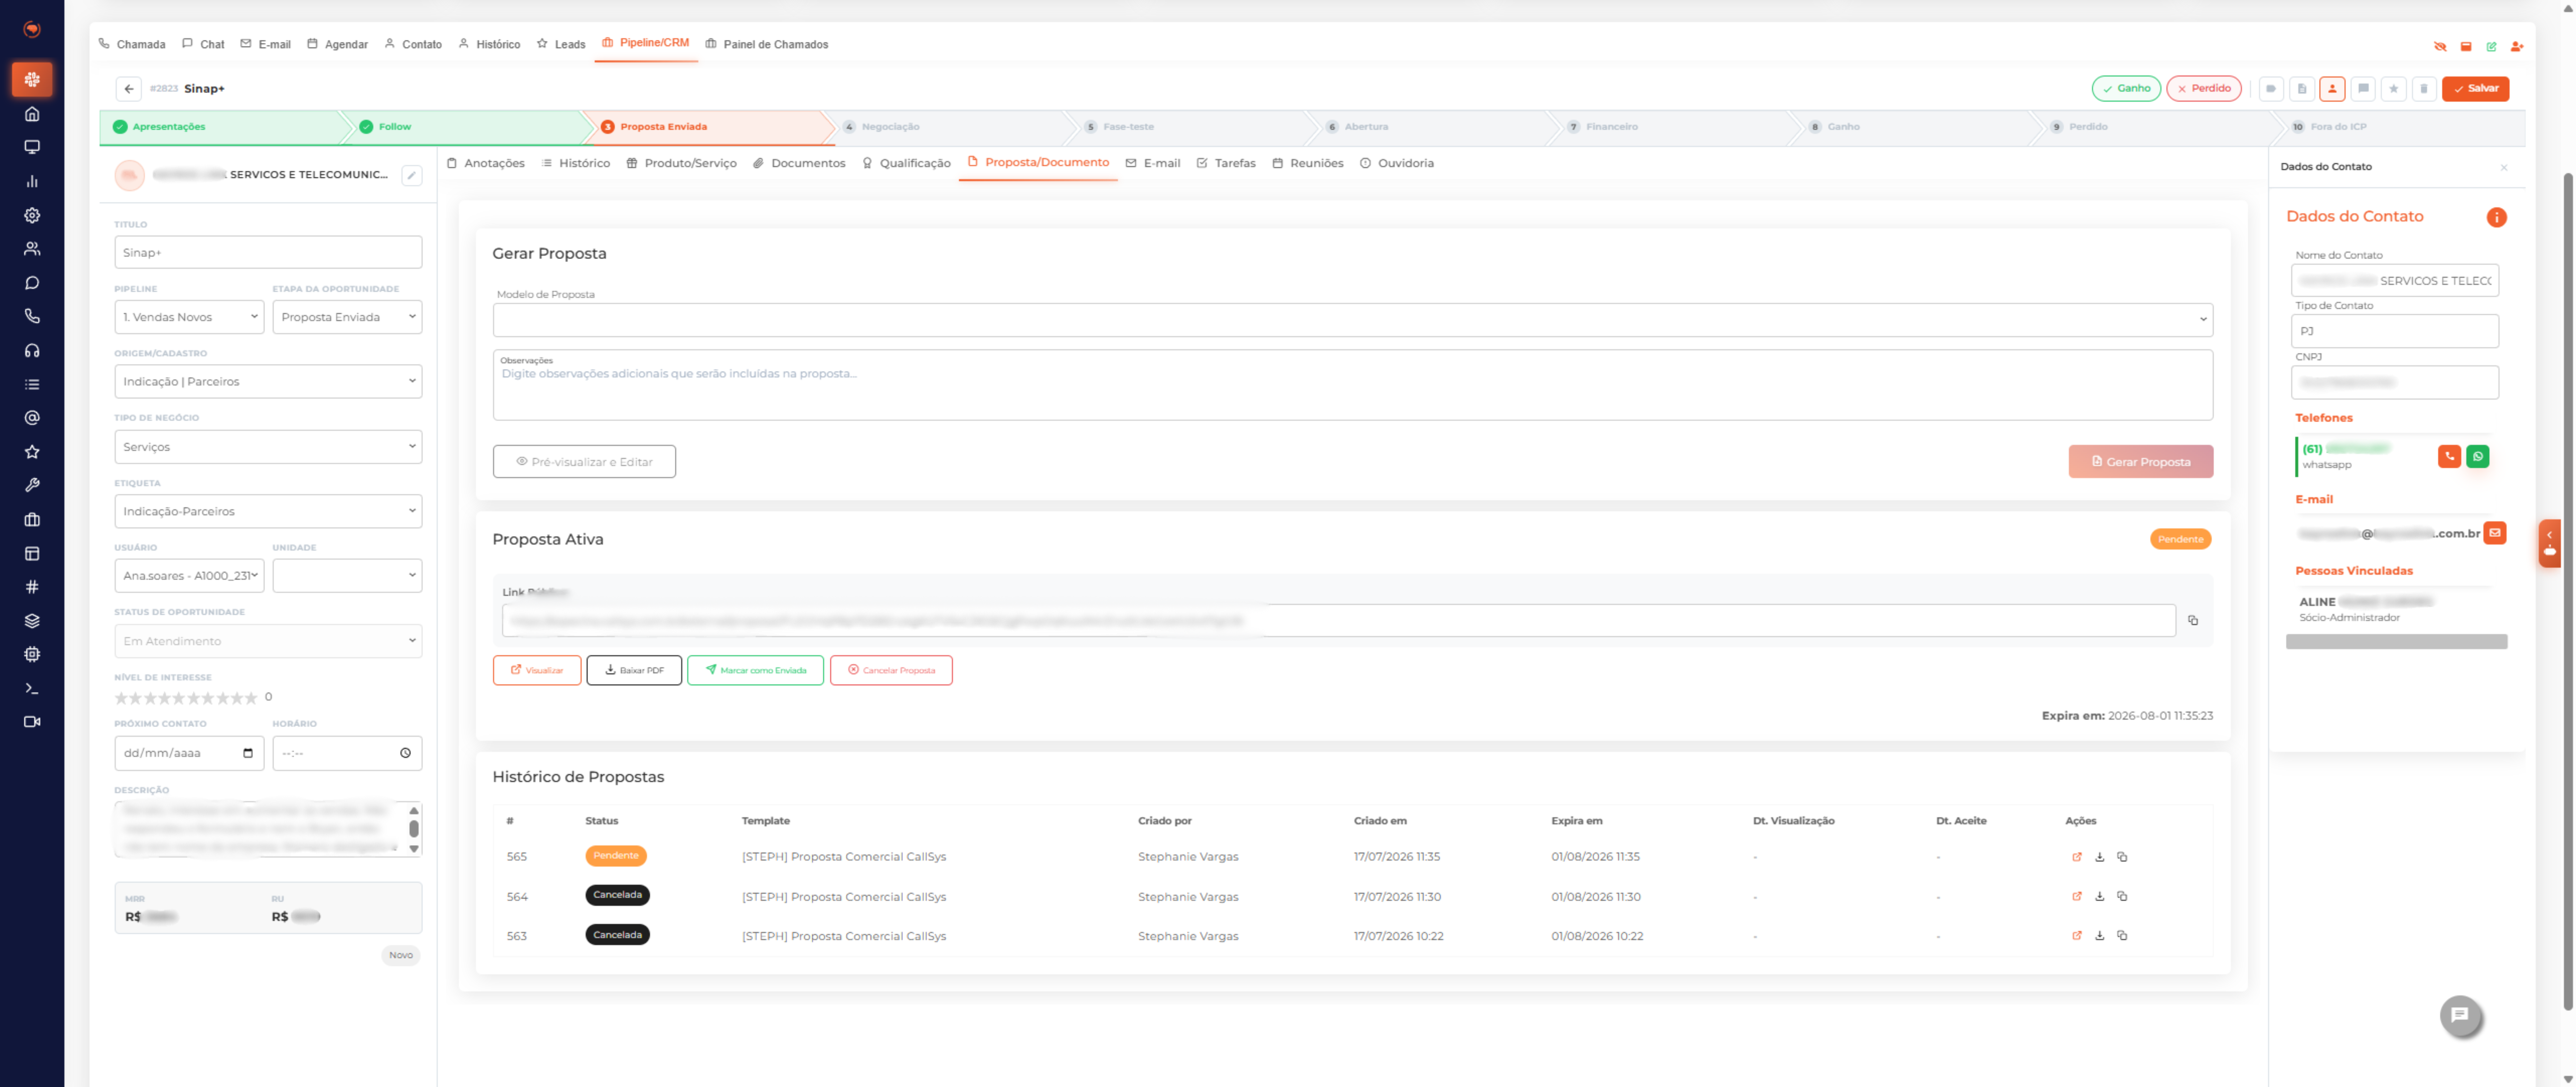Image resolution: width=2576 pixels, height=1087 pixels.
Task: Click the star icon in opportunity toolbar
Action: point(2393,89)
